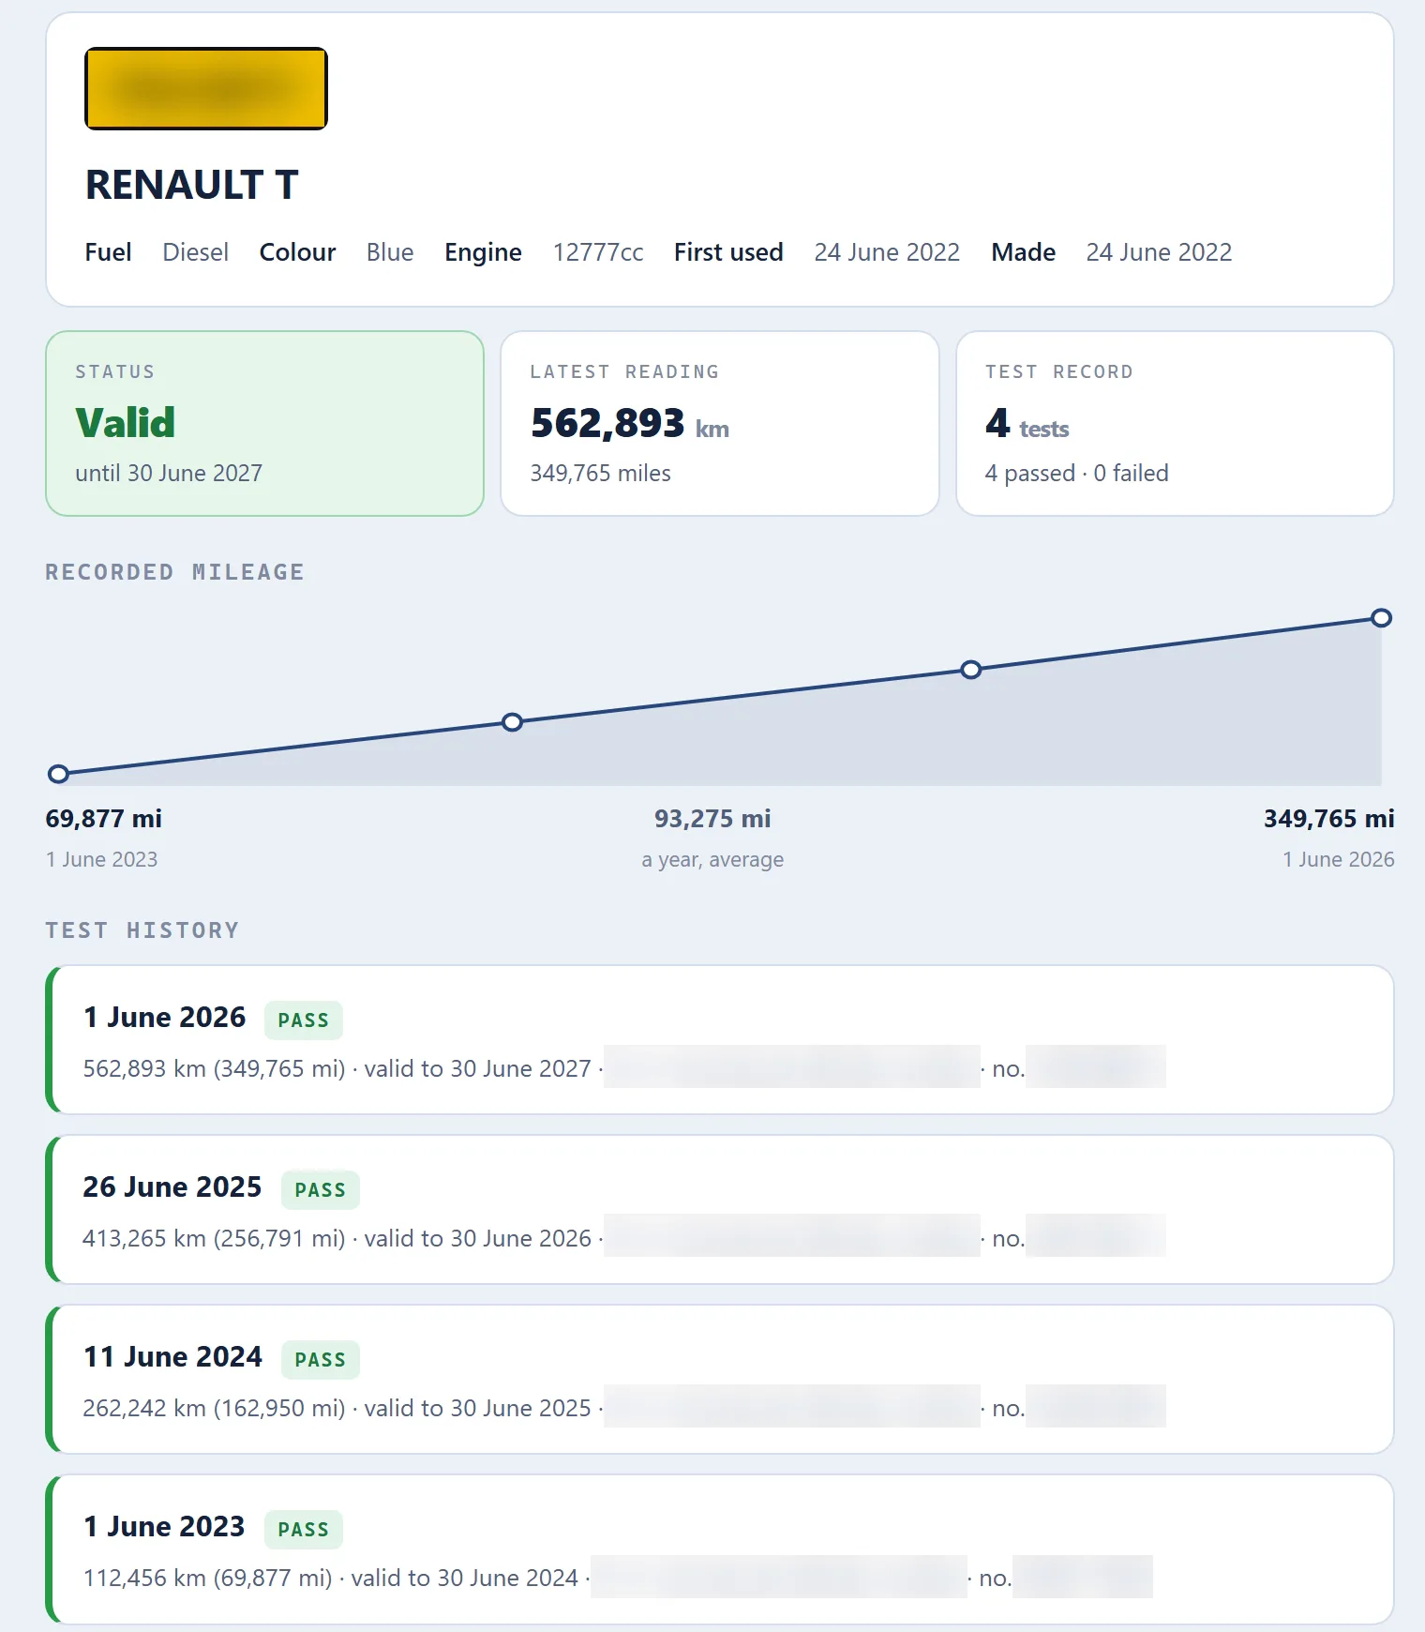The width and height of the screenshot is (1425, 1632).
Task: Click the Made label
Action: pos(1023,252)
